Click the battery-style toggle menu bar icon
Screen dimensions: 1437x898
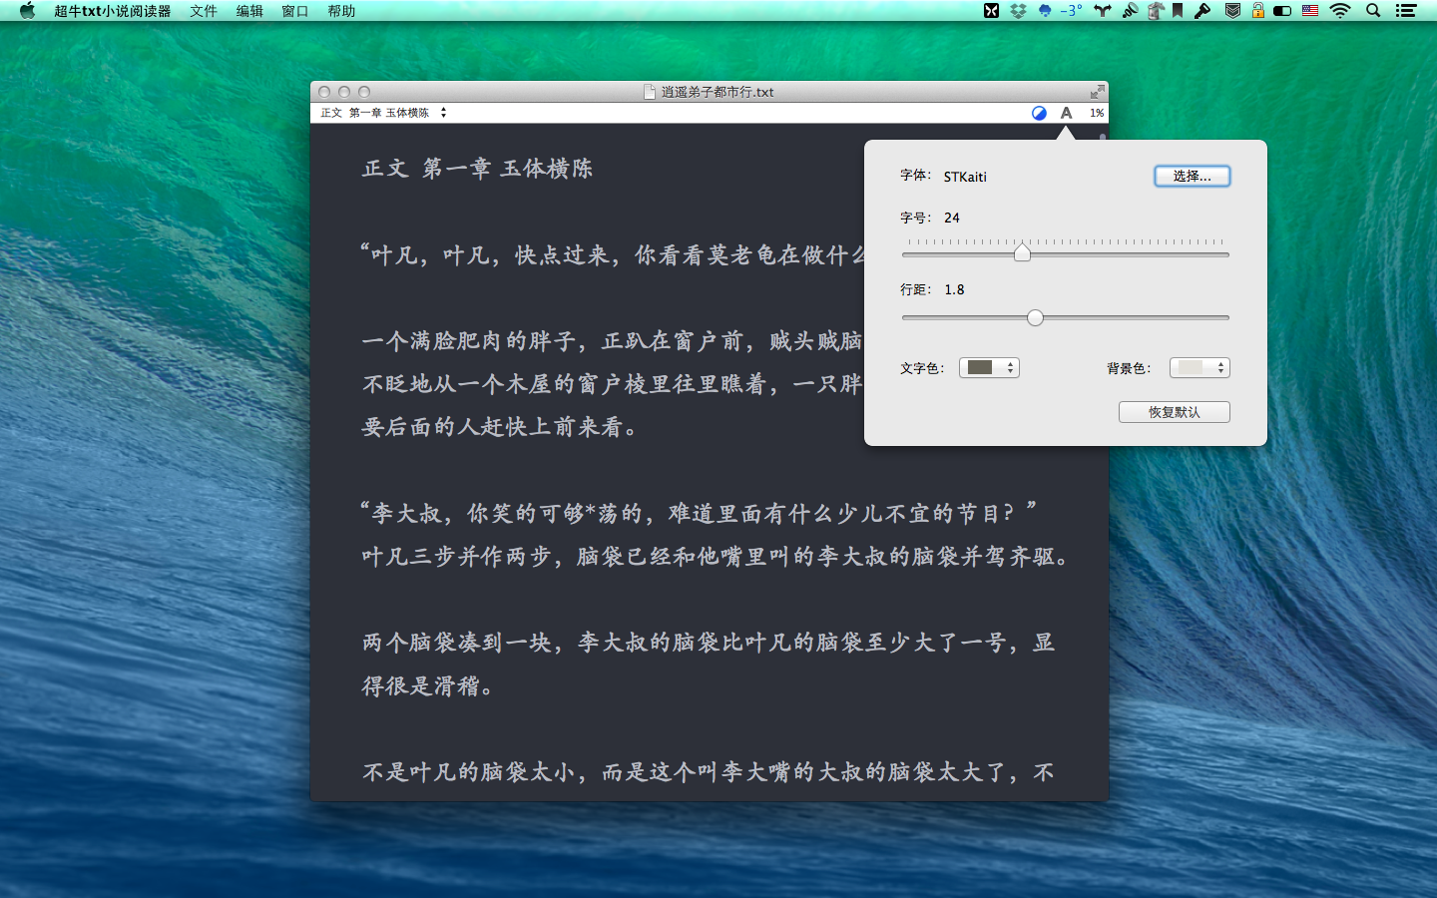1283,11
